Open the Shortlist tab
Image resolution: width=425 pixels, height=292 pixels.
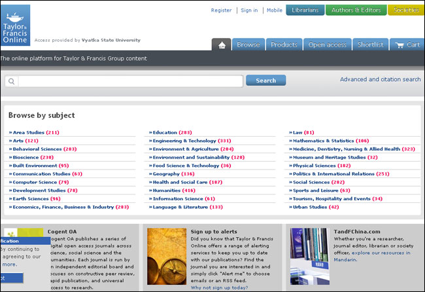coord(370,45)
